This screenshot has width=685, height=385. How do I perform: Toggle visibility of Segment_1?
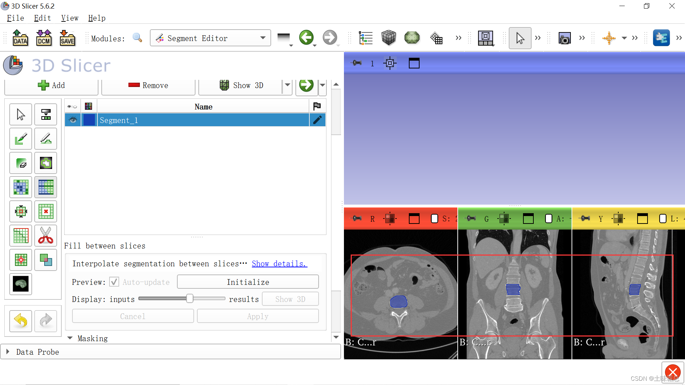pos(73,120)
